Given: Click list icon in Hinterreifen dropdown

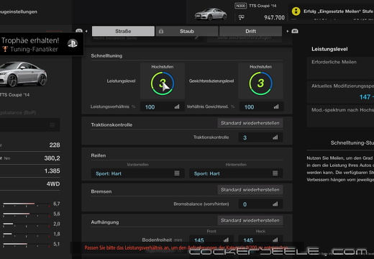Looking at the screenshot, I should tap(275, 173).
